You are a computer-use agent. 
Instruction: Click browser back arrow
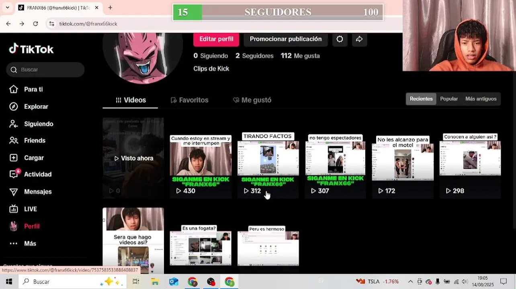[8, 24]
